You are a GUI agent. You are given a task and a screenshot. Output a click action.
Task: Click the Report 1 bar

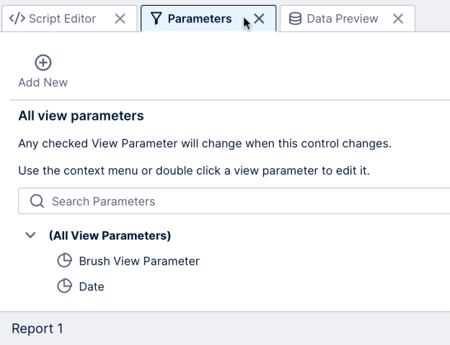pyautogui.click(x=37, y=329)
